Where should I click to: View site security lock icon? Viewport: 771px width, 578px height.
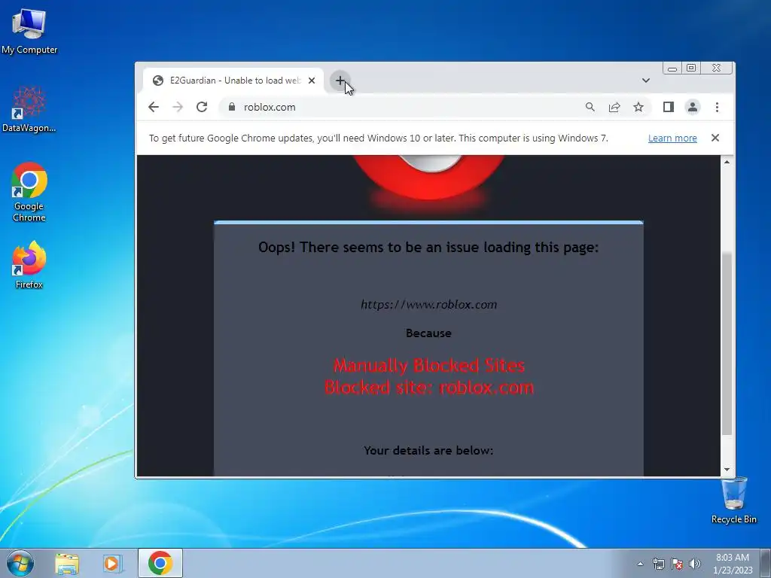[x=232, y=107]
